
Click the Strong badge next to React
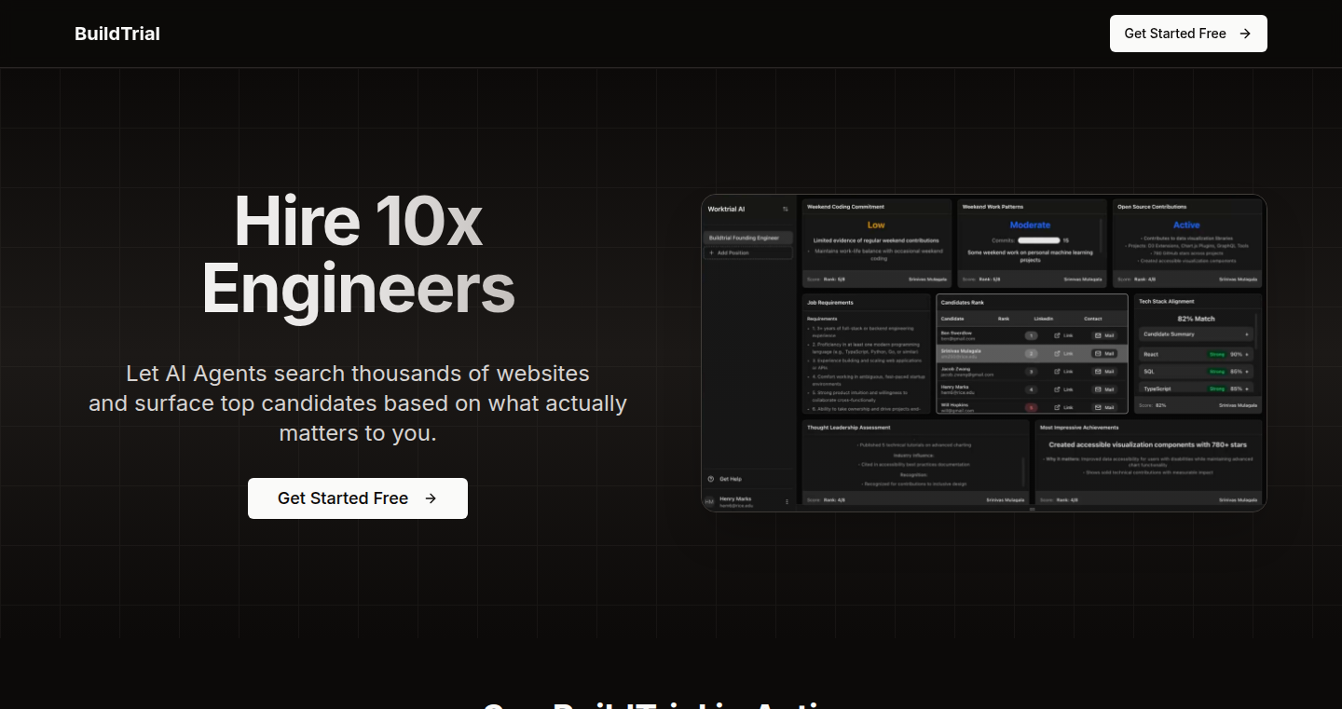pos(1217,354)
